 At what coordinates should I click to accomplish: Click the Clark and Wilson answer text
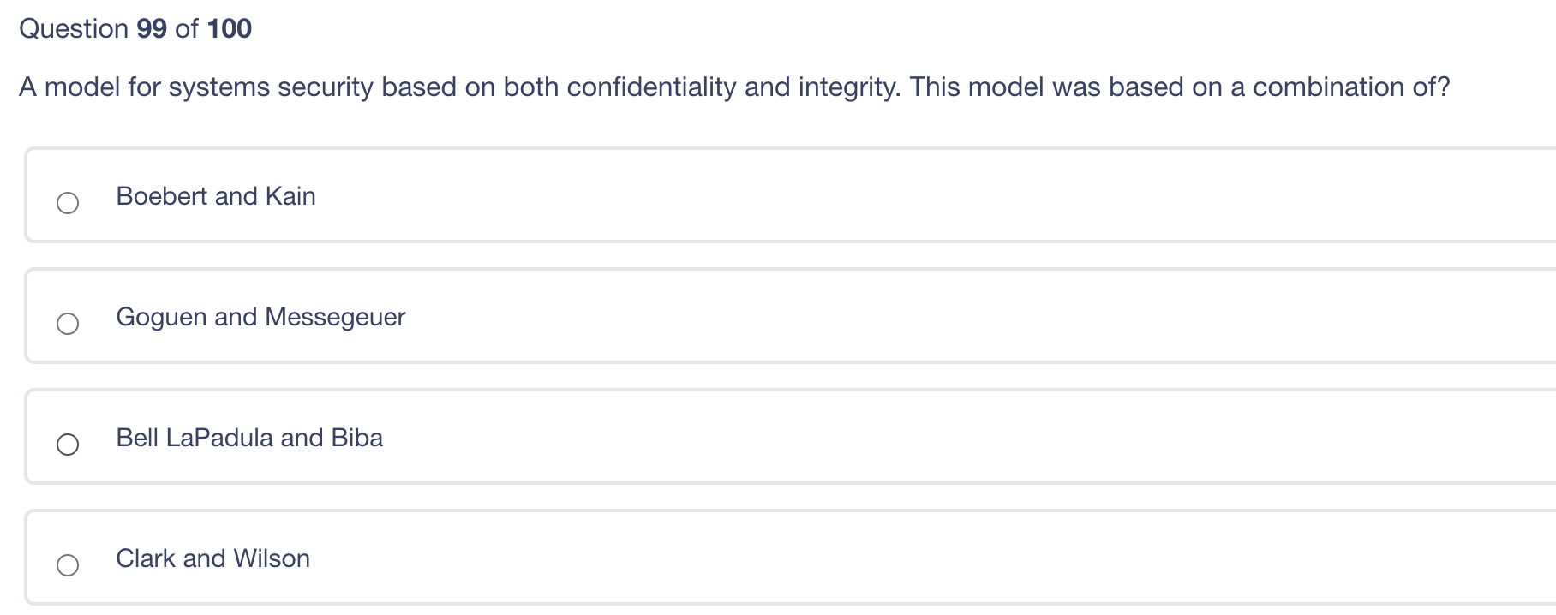click(212, 558)
